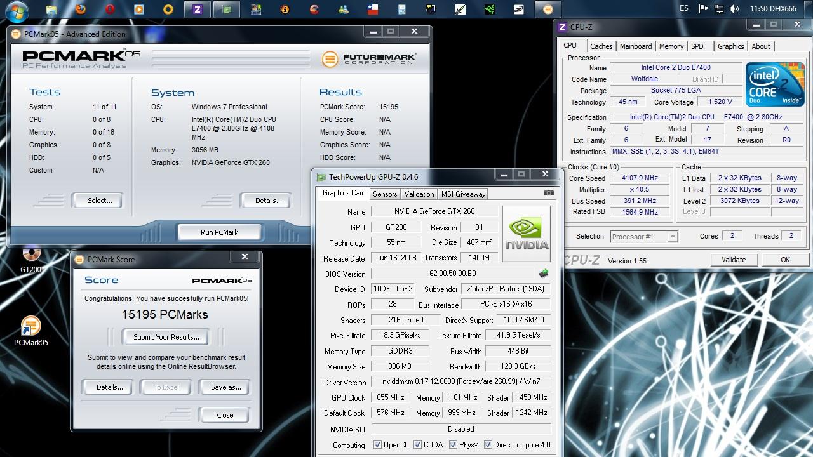
Task: Open the Mainboard tab in CPU-Z
Action: (x=636, y=46)
